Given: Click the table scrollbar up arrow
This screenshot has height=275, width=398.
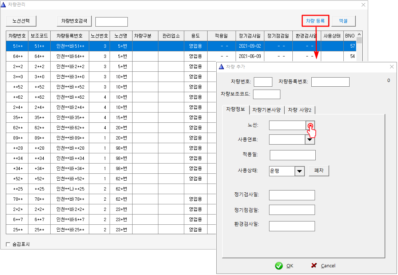Looking at the screenshot, I should click(359, 34).
